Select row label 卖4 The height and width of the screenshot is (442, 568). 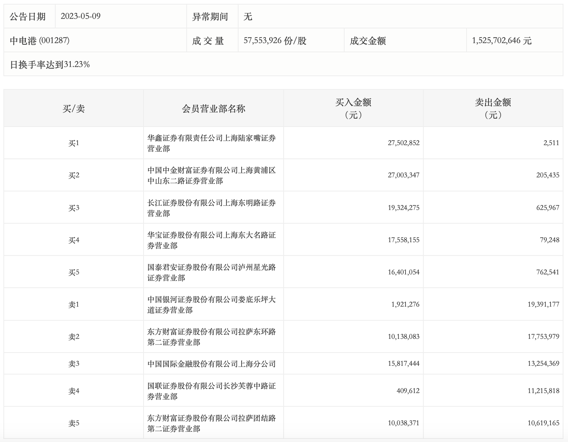click(74, 391)
